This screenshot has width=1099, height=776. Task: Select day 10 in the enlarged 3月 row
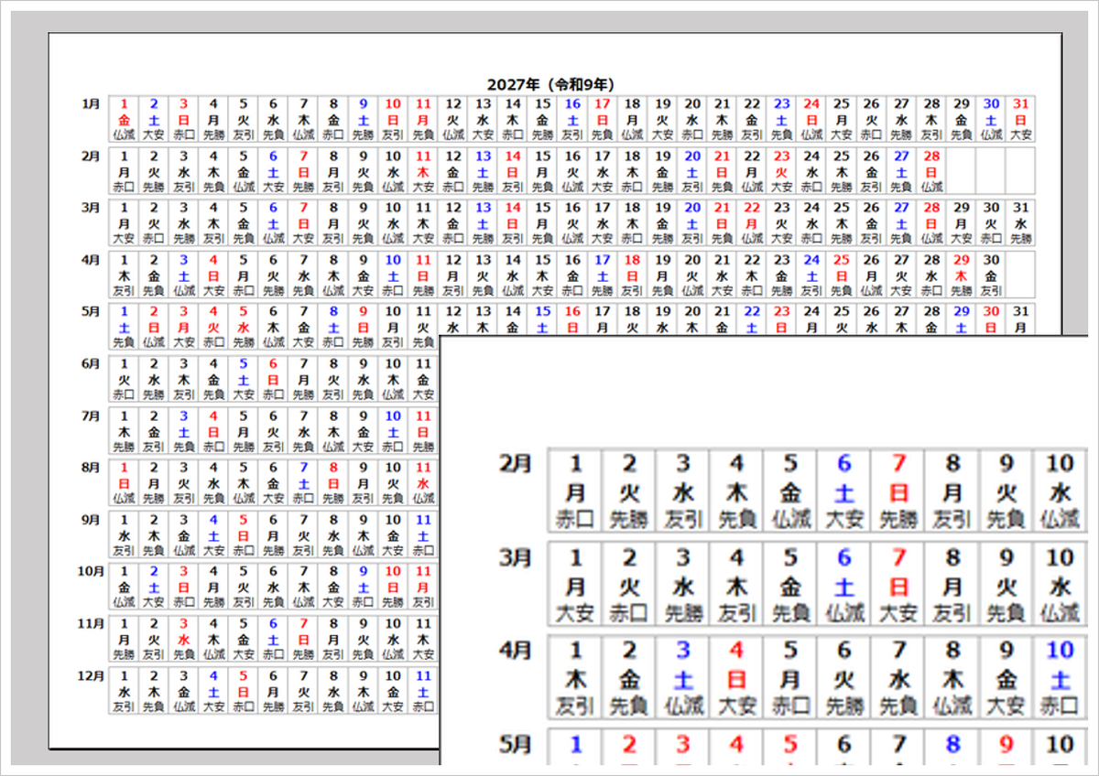(x=1060, y=585)
